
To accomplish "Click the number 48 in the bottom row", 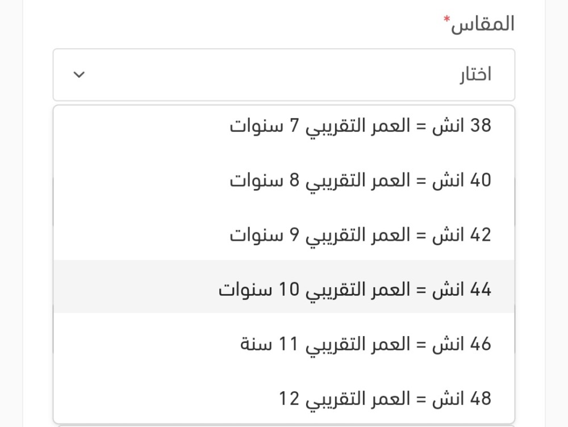I will pos(481,399).
